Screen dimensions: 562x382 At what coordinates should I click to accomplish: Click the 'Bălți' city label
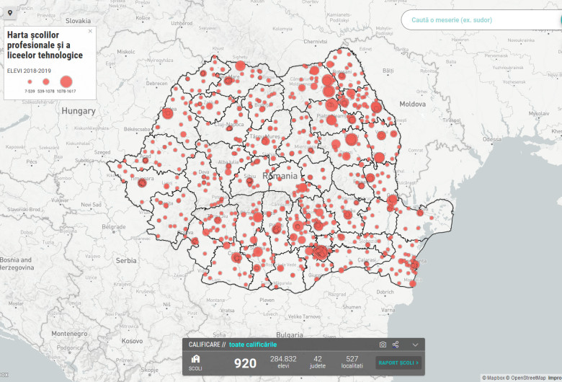(x=388, y=71)
